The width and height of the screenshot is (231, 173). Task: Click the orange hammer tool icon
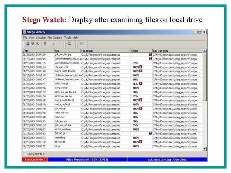tap(37, 44)
